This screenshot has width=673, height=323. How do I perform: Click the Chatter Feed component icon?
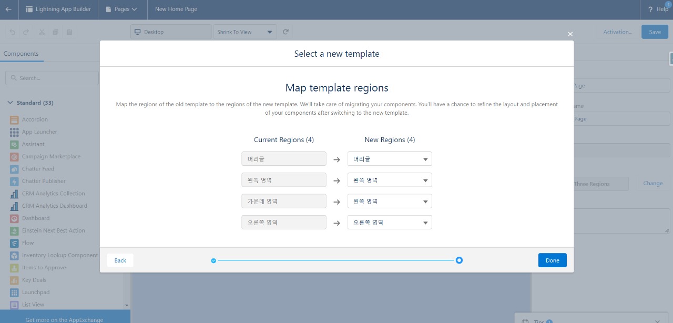[x=14, y=168]
